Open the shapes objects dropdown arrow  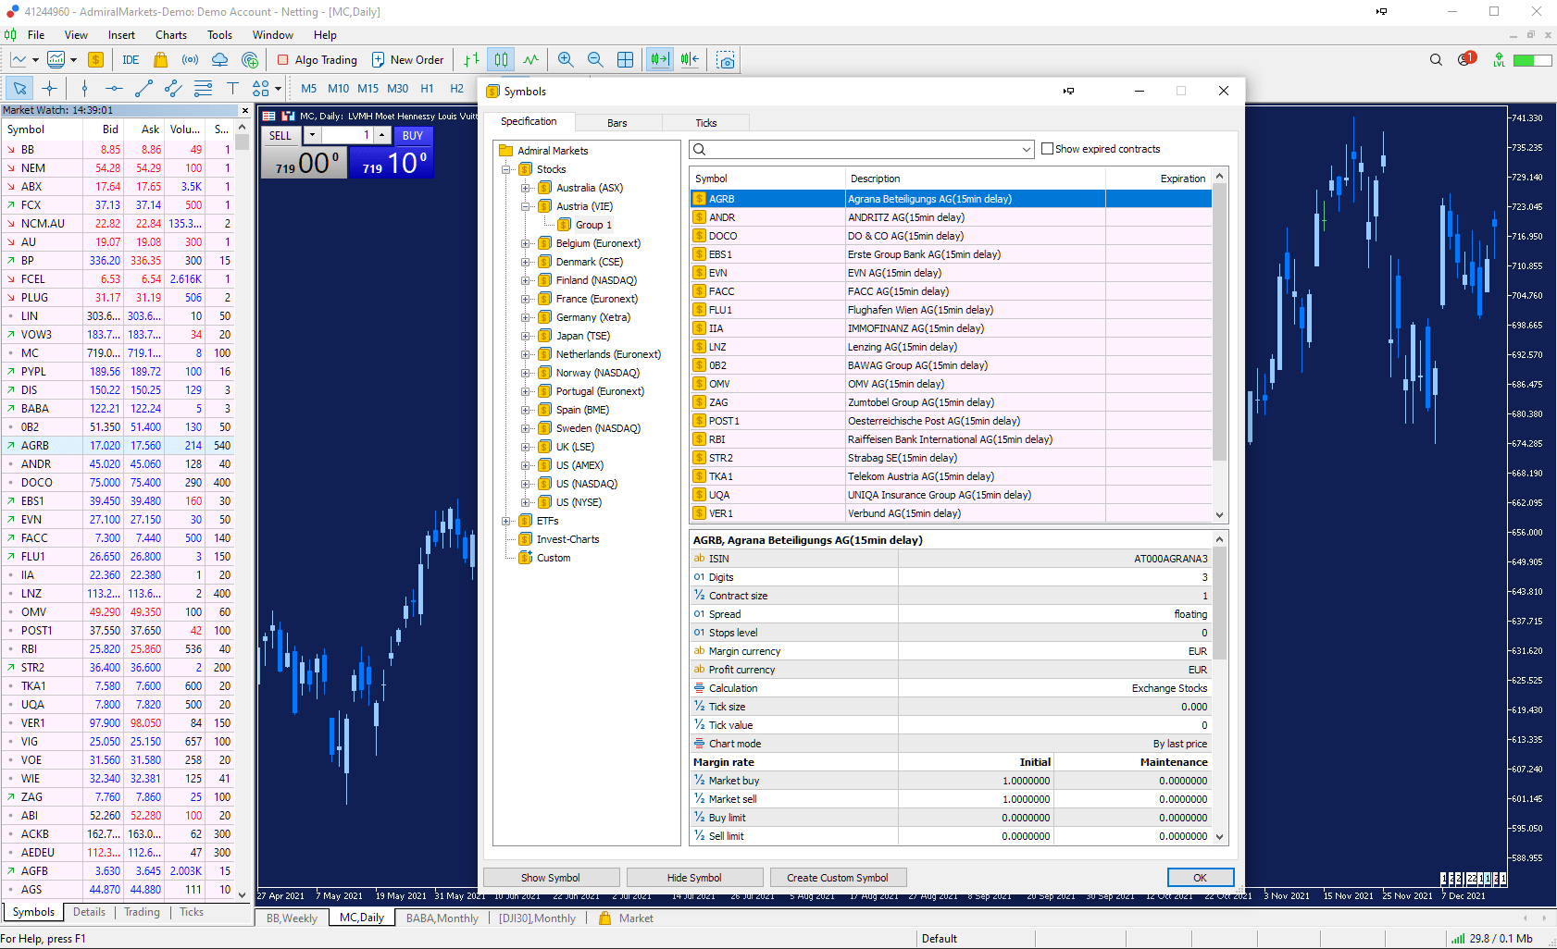[278, 89]
